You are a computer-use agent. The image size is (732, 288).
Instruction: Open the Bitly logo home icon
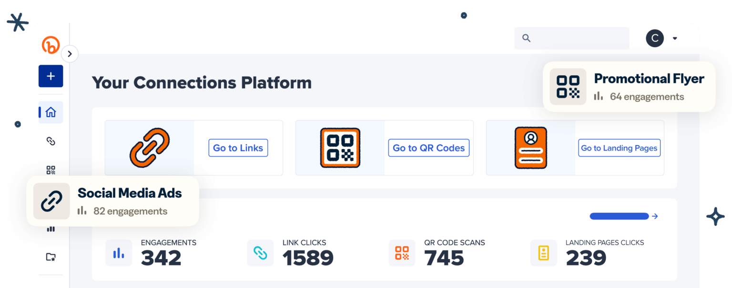51,44
